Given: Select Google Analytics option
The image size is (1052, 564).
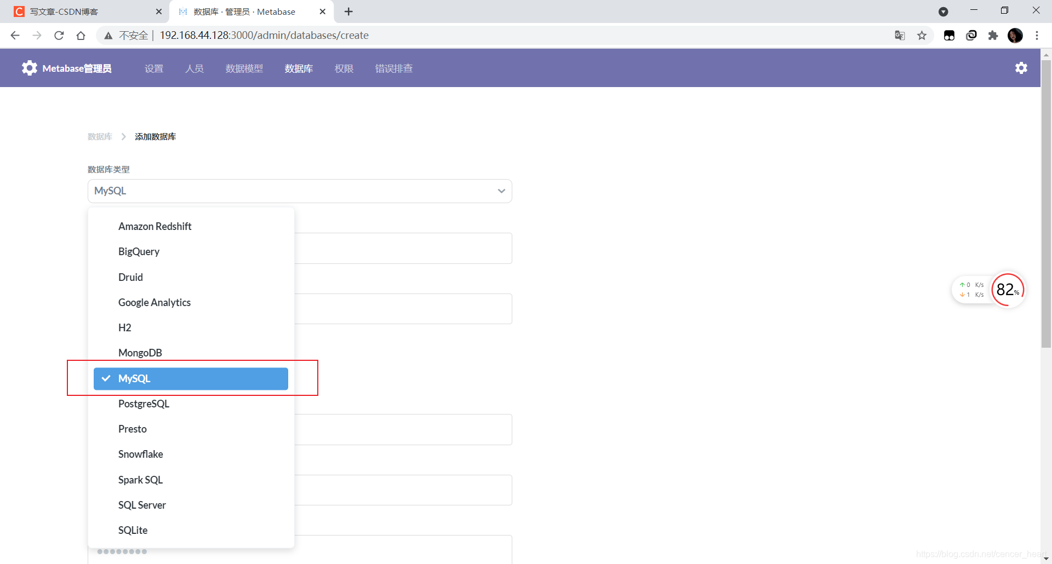Looking at the screenshot, I should pyautogui.click(x=191, y=302).
